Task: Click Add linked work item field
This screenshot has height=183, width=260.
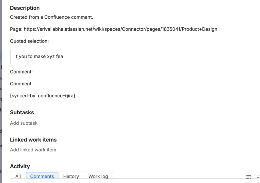Action: pos(33,150)
